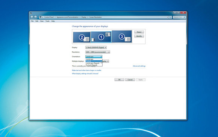Open the Edit menu

pyautogui.click(x=37, y=21)
